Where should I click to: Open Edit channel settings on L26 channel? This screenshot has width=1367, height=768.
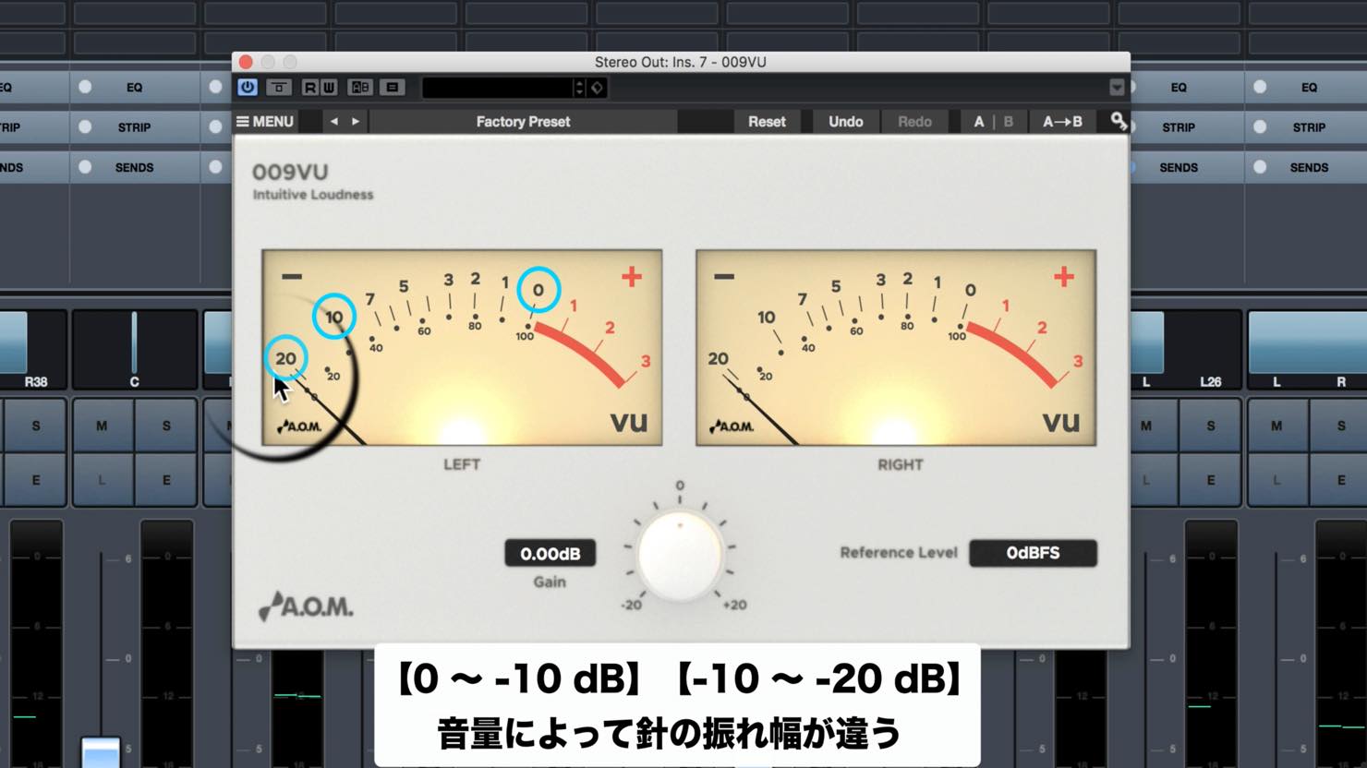click(1211, 480)
